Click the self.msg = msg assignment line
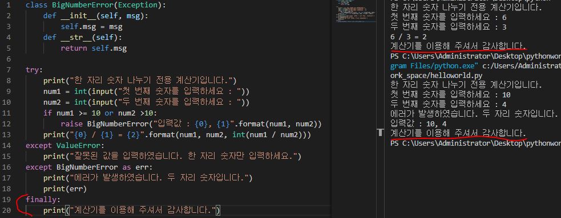This screenshot has width=561, height=218. pyautogui.click(x=91, y=27)
